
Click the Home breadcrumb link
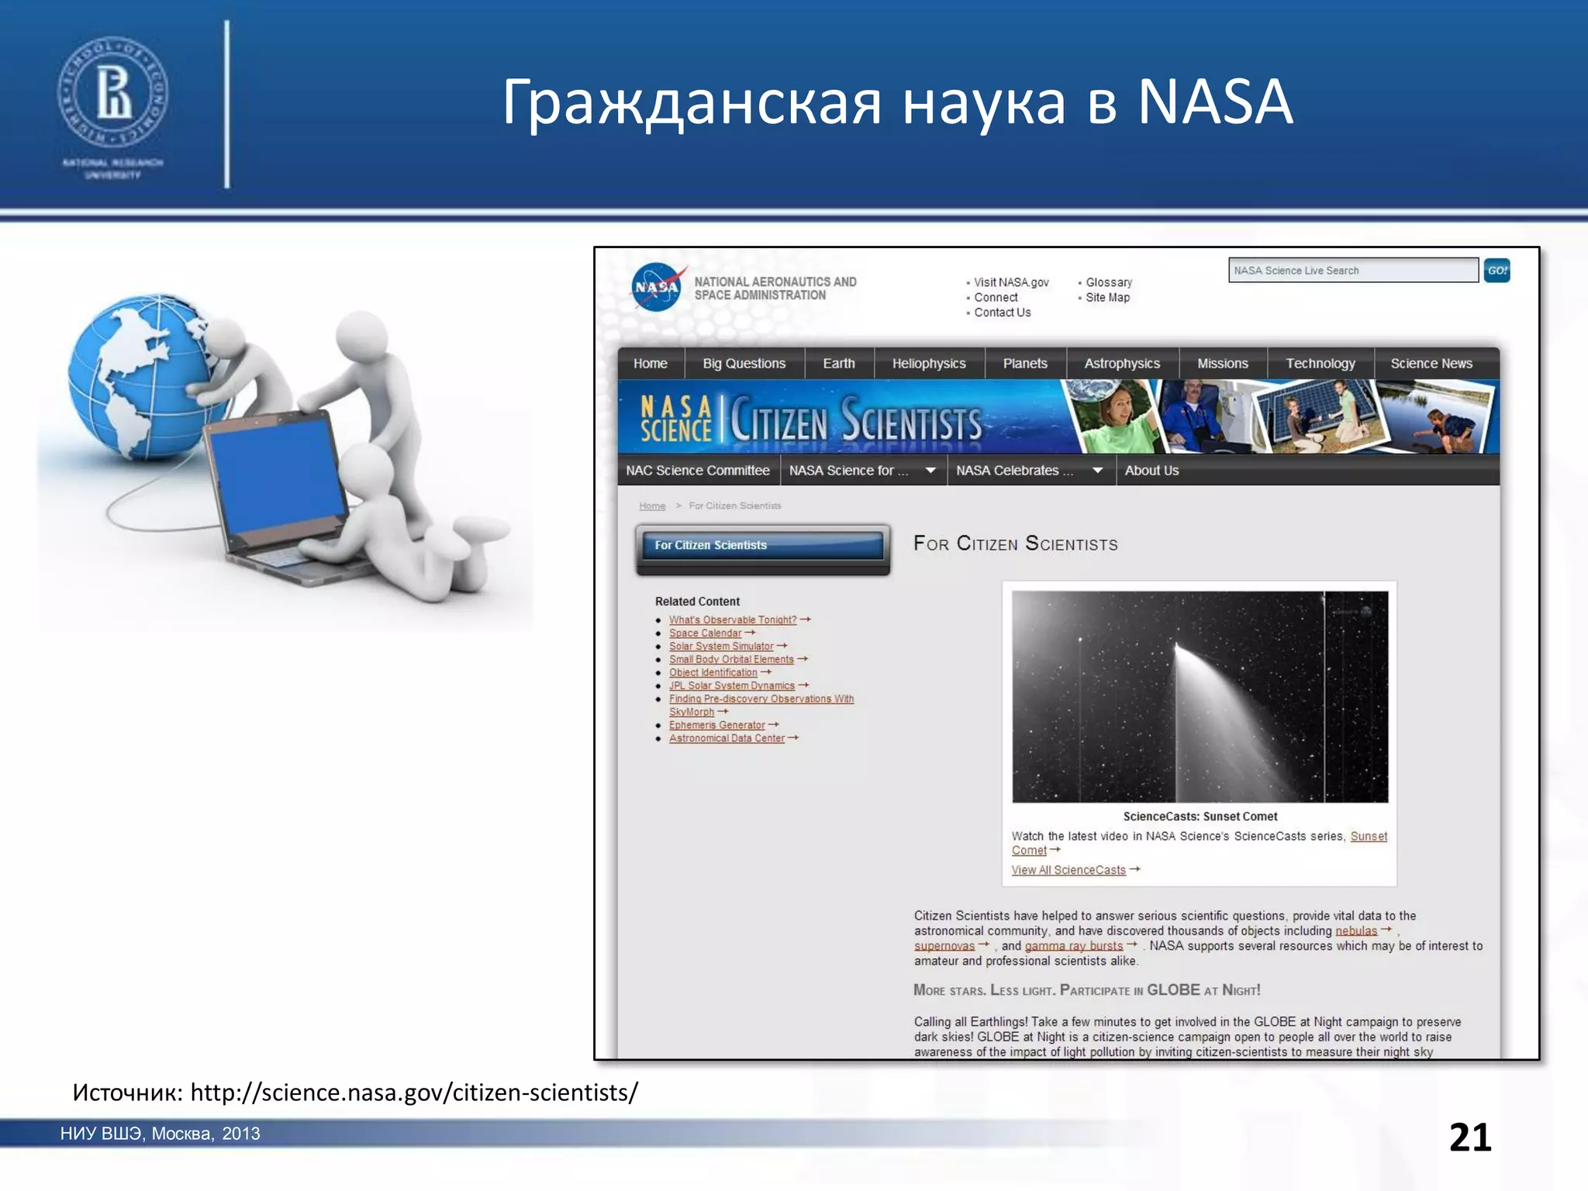pyautogui.click(x=652, y=506)
